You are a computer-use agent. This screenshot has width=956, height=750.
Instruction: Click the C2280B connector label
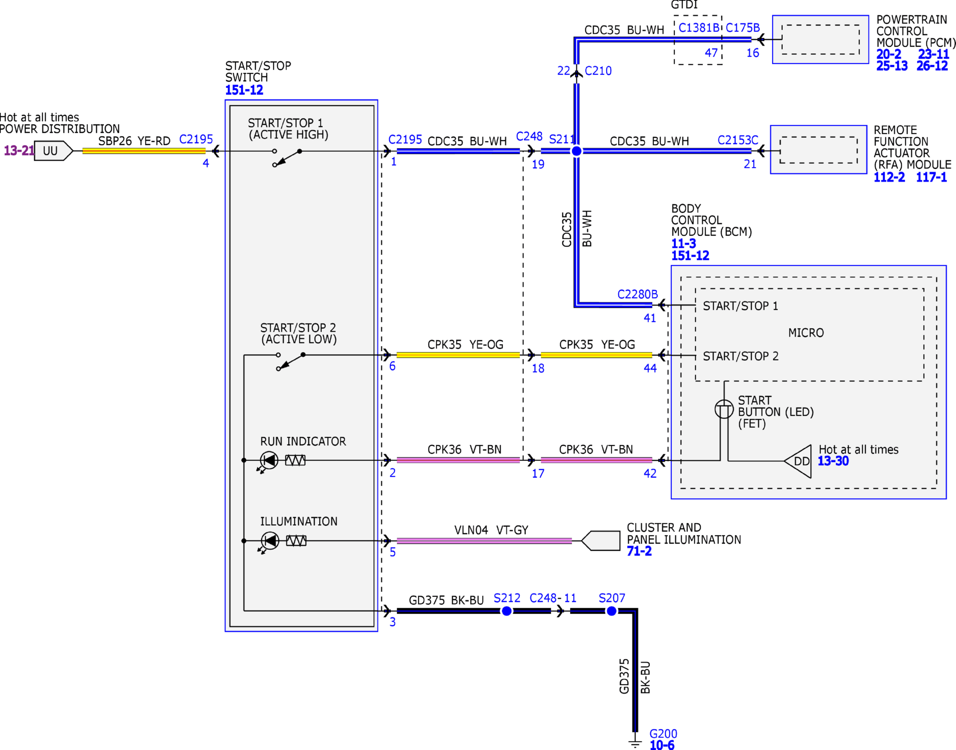pos(637,294)
